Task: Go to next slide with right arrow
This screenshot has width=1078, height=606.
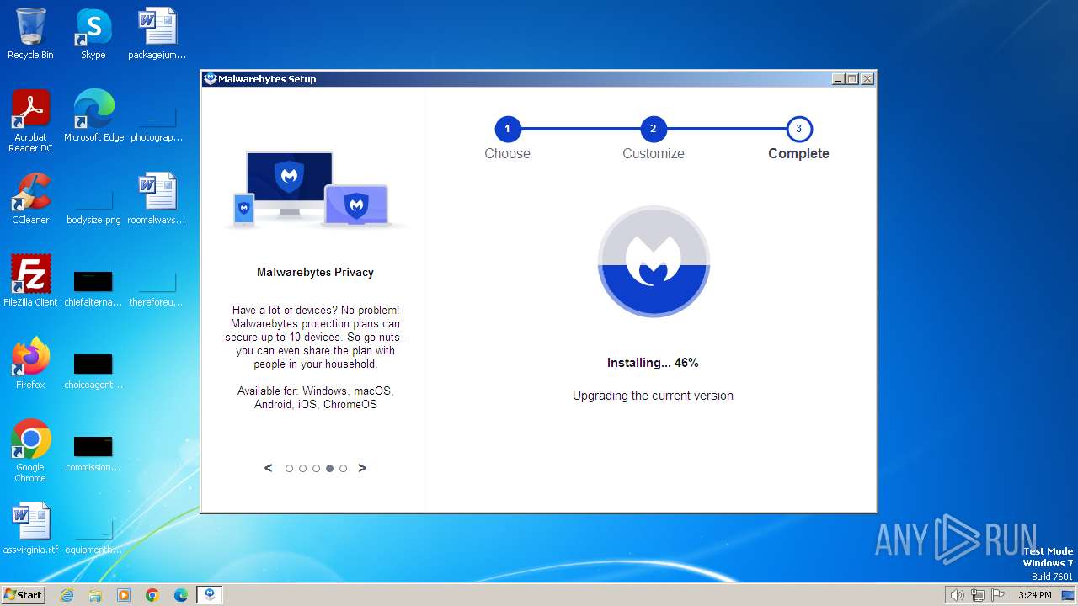Action: click(362, 468)
